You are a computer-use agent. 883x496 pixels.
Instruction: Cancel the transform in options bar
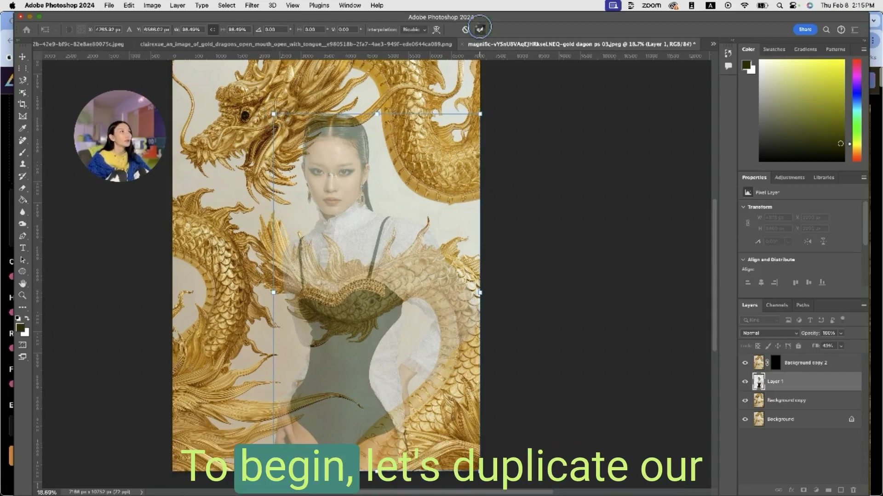[465, 29]
